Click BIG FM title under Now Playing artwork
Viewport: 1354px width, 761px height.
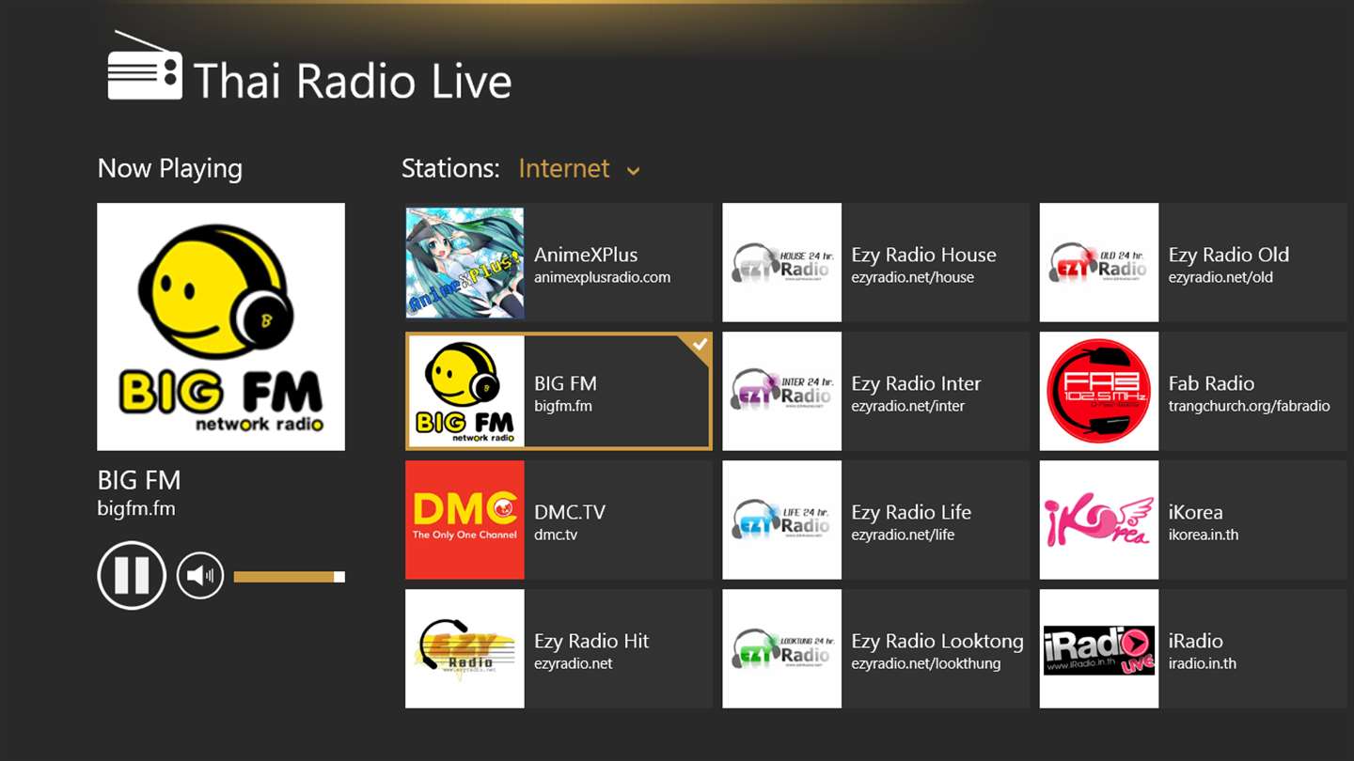click(139, 480)
